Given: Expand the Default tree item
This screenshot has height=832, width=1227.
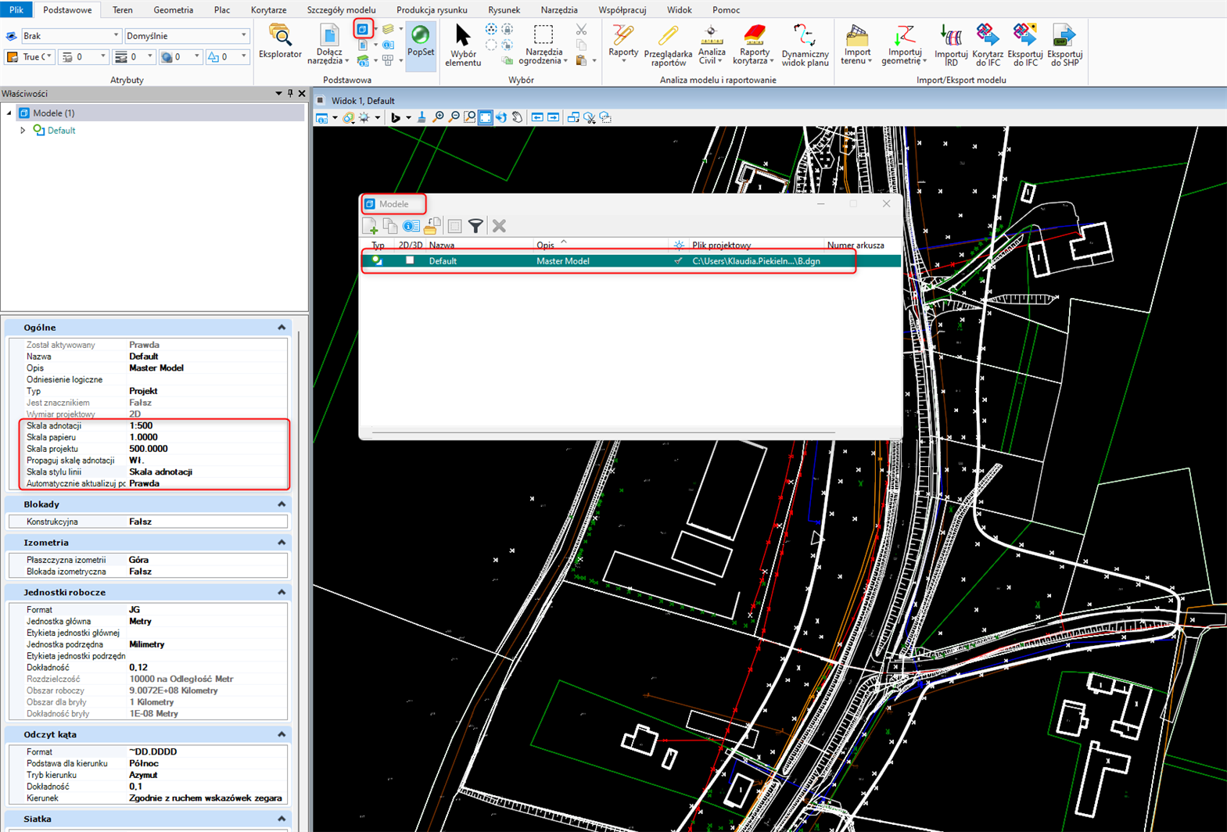Looking at the screenshot, I should [23, 131].
